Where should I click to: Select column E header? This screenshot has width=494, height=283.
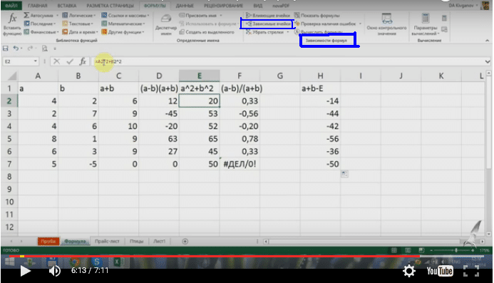pos(199,76)
